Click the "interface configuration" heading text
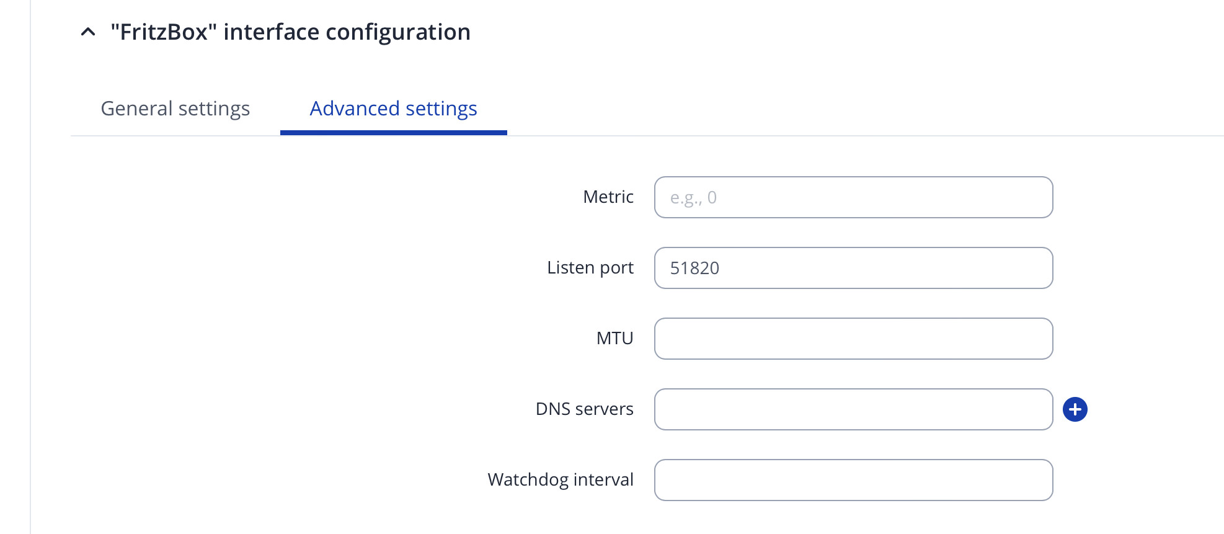The image size is (1224, 534). [347, 32]
